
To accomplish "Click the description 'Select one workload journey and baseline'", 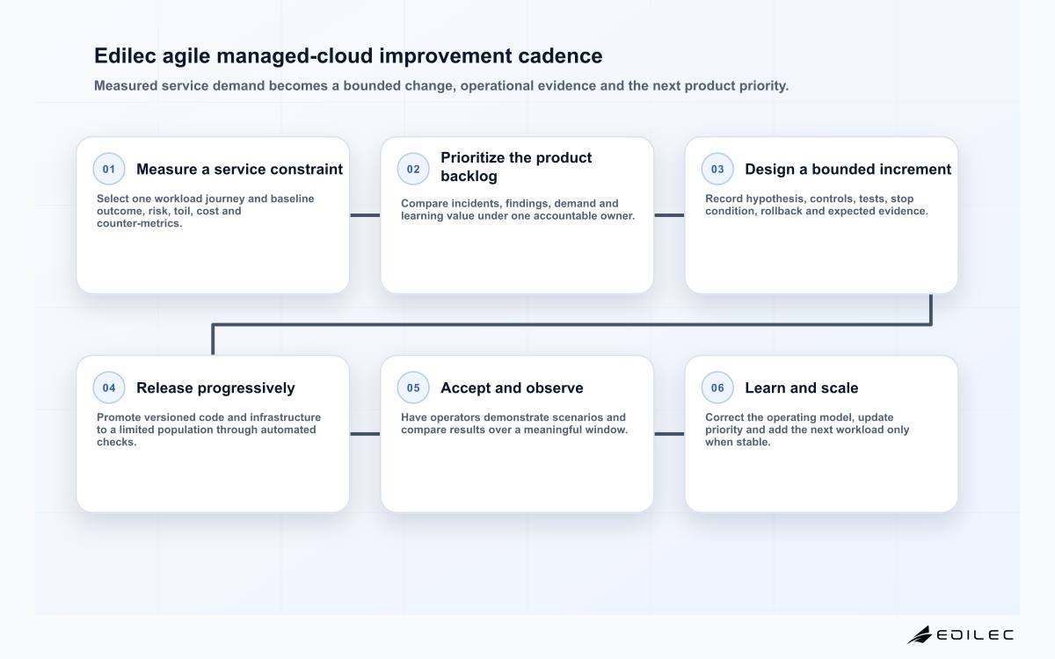I will click(x=205, y=211).
